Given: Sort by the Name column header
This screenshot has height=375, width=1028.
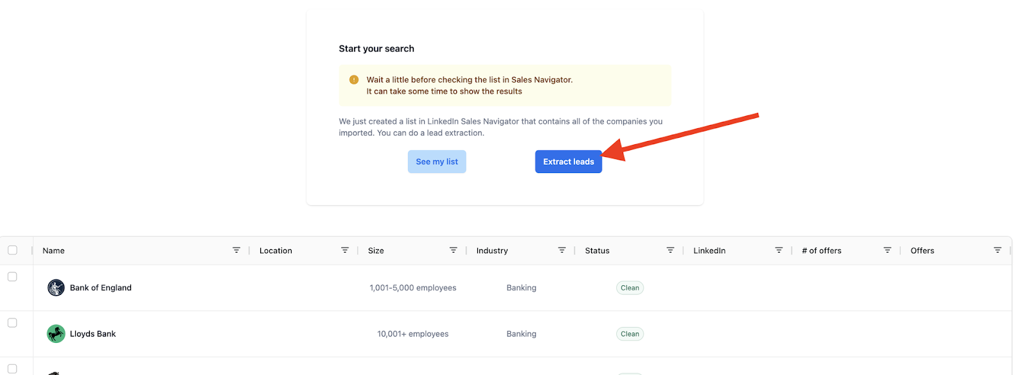Looking at the screenshot, I should [53, 251].
